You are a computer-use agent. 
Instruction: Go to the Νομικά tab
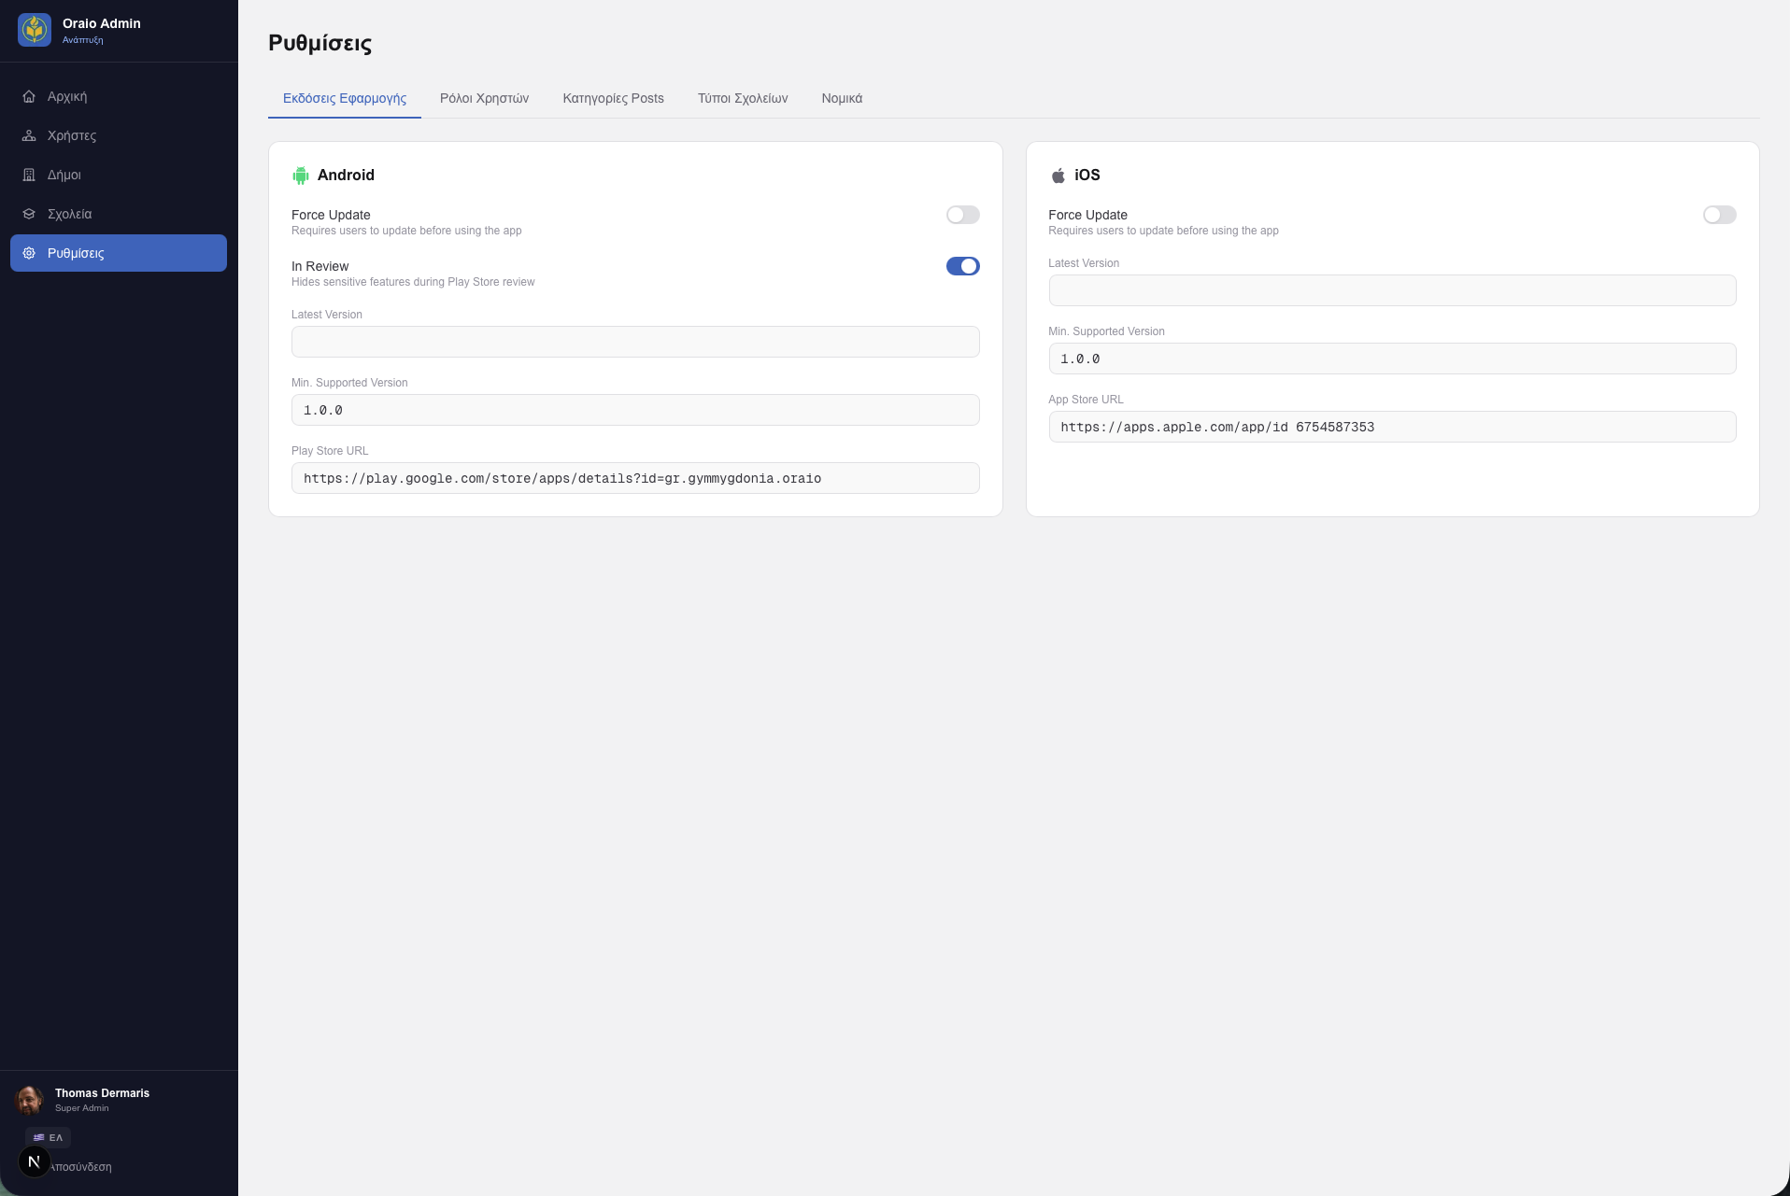click(842, 98)
